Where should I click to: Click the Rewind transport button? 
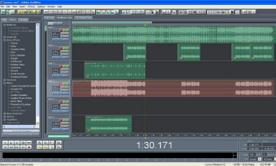pyautogui.click(x=11, y=148)
